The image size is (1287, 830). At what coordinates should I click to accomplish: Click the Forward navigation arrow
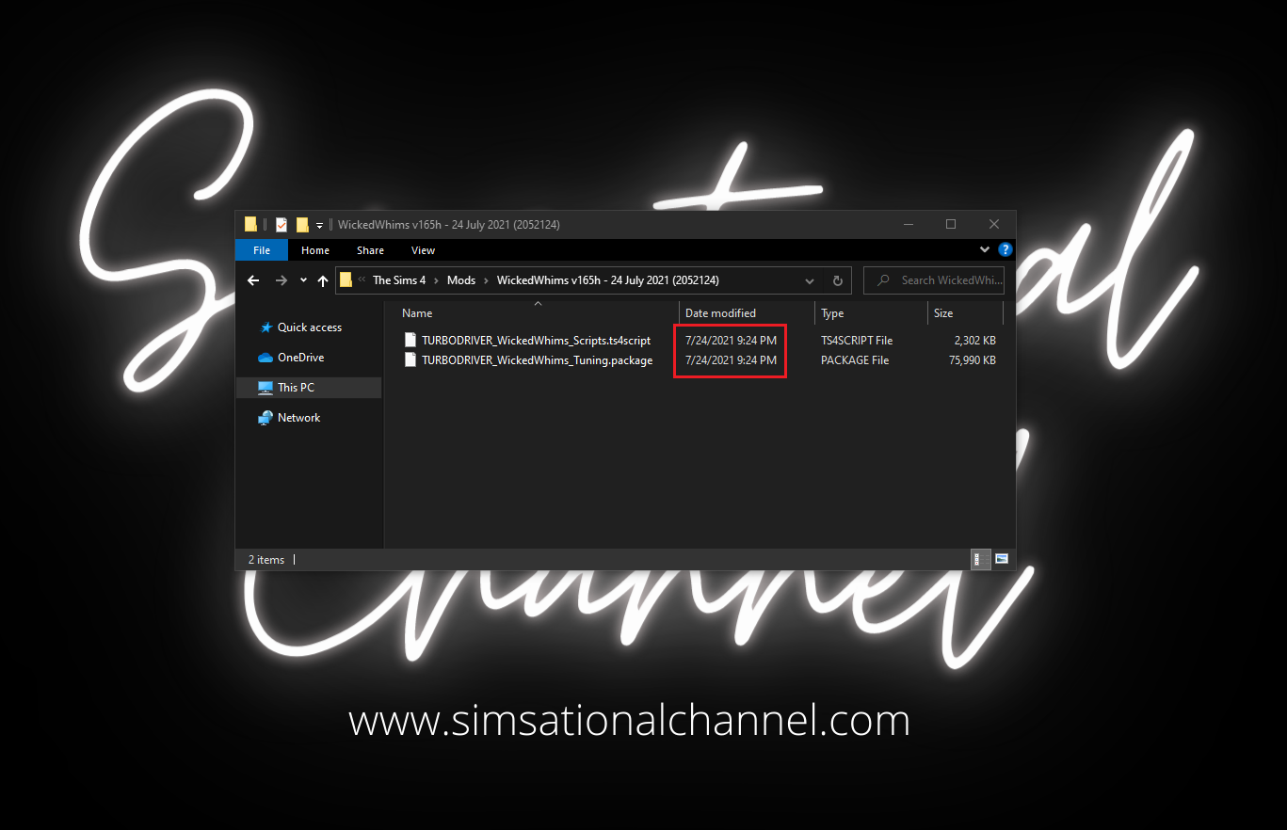coord(281,280)
